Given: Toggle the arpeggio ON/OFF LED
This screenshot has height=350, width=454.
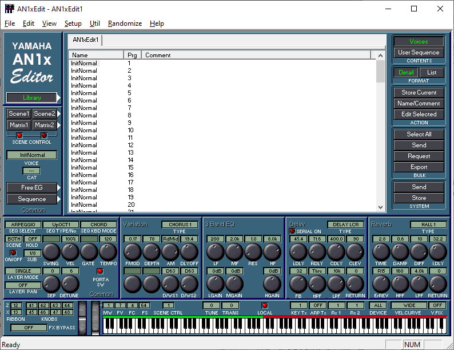Looking at the screenshot, I should (13, 253).
